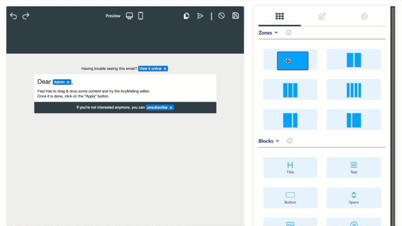The image size is (402, 226).
Task: Choose the Title block
Action: pyautogui.click(x=290, y=167)
